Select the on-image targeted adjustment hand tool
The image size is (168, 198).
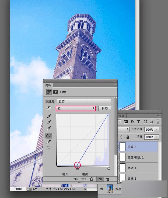49,108
